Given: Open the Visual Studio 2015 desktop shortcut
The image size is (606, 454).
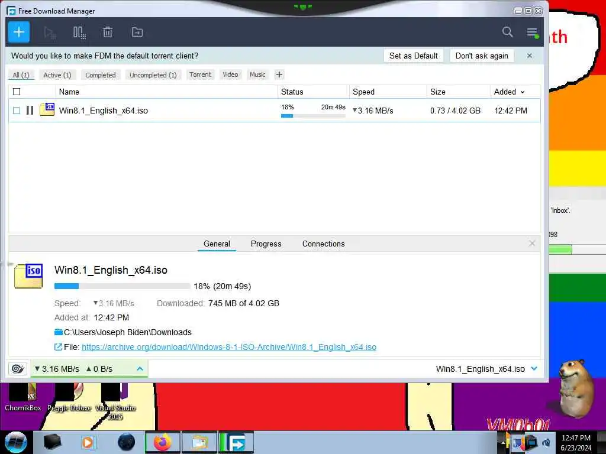Looking at the screenshot, I should click(115, 401).
